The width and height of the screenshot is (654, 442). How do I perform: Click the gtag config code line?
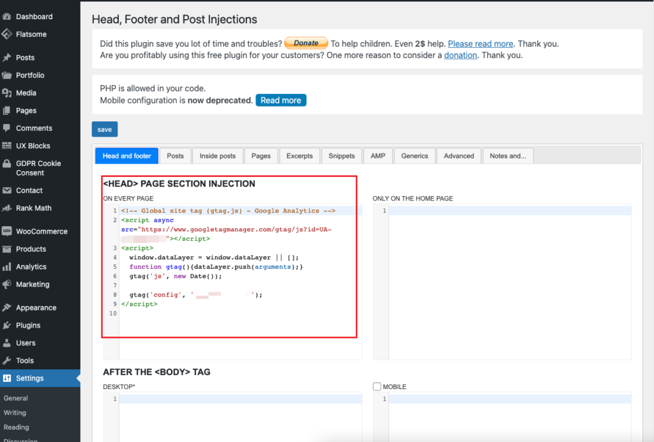(196, 295)
